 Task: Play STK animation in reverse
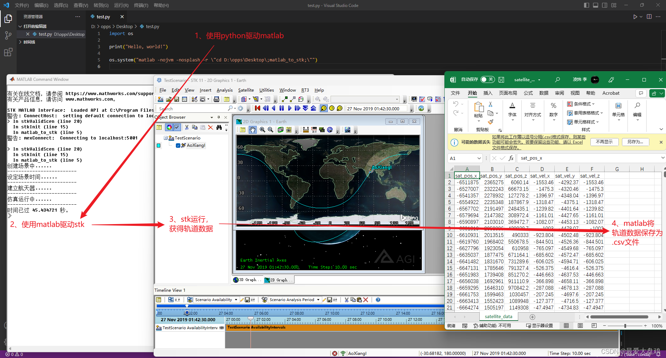coord(274,109)
